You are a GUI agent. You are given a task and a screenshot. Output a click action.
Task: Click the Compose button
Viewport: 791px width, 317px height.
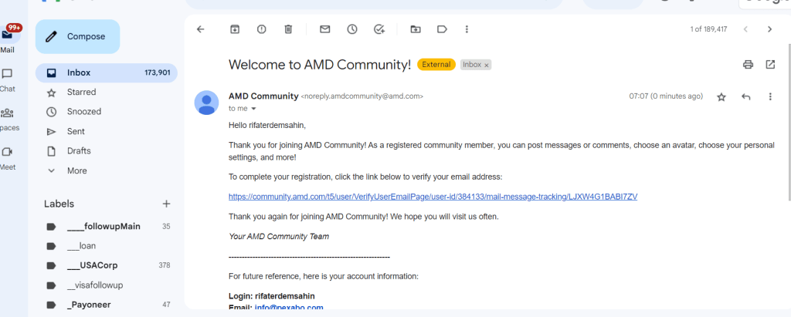pos(78,36)
